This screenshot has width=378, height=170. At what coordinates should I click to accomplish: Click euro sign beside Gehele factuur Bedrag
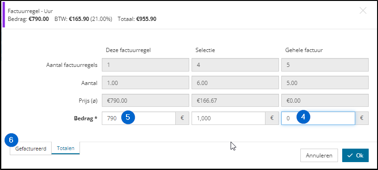click(362, 118)
